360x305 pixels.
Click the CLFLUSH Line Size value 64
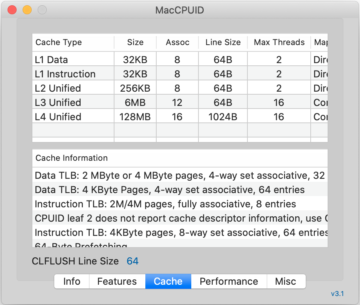tap(133, 261)
